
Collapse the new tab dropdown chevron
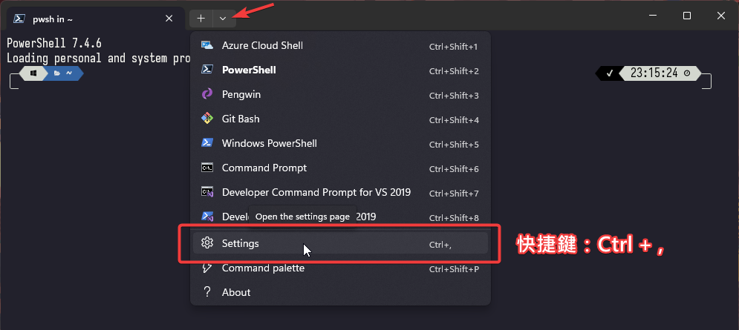tap(223, 19)
